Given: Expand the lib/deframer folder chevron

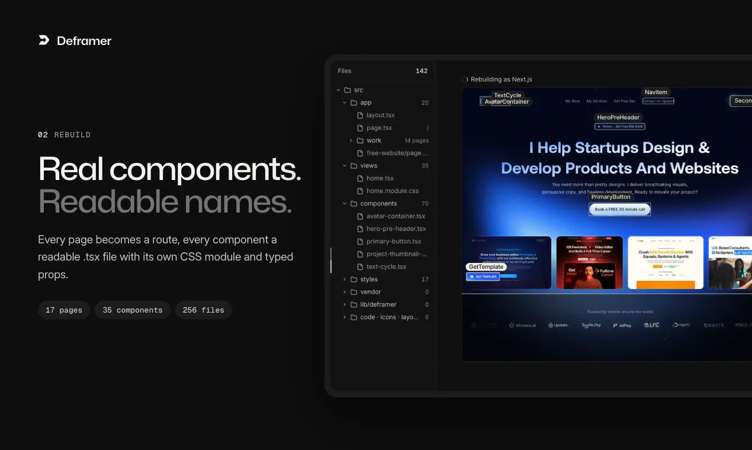Looking at the screenshot, I should [345, 304].
